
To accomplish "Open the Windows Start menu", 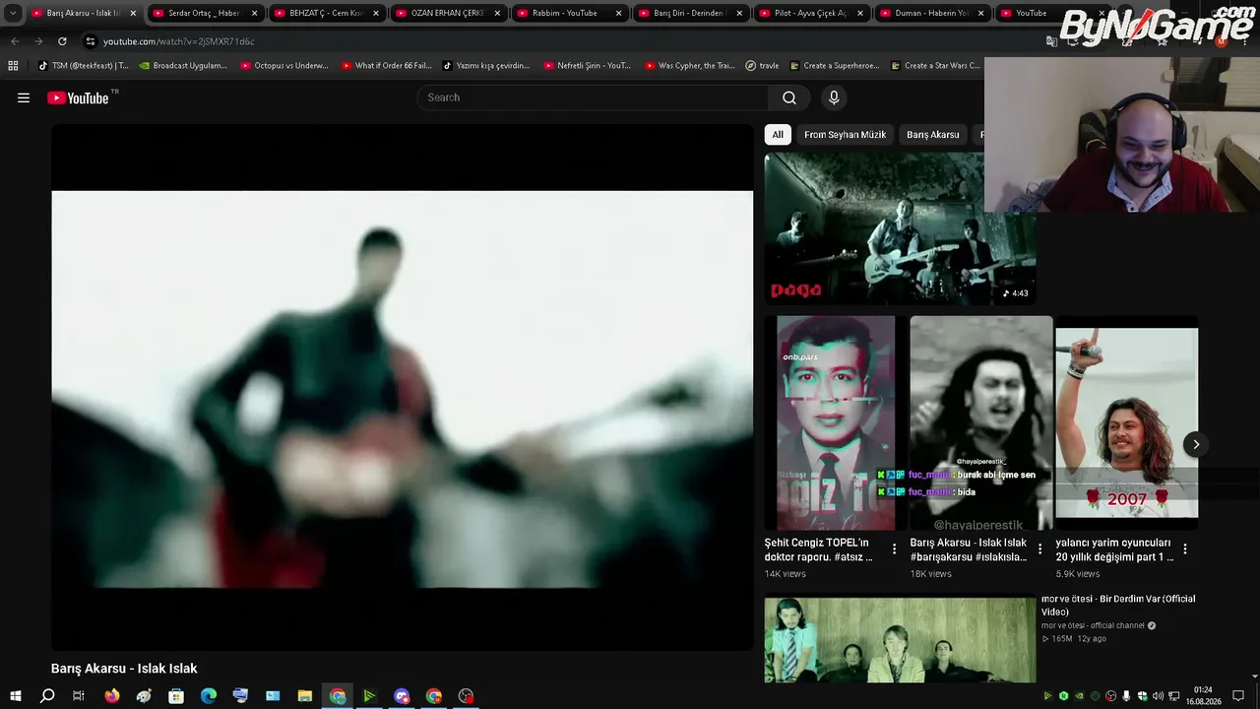I will point(16,696).
